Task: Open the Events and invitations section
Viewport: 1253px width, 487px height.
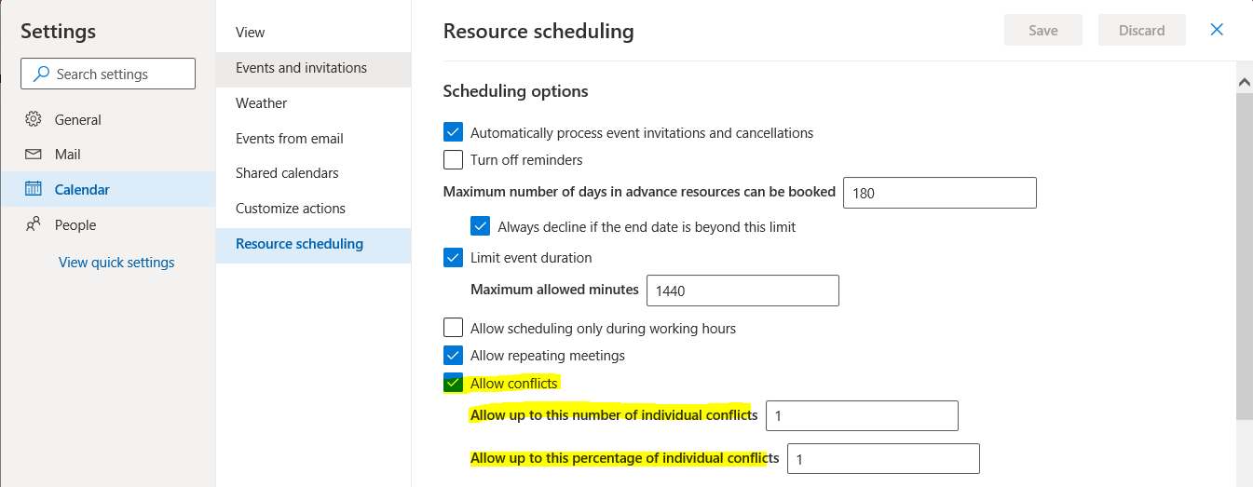Action: pos(301,68)
